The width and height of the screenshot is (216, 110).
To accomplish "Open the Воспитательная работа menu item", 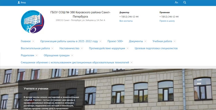I will point(35,48).
